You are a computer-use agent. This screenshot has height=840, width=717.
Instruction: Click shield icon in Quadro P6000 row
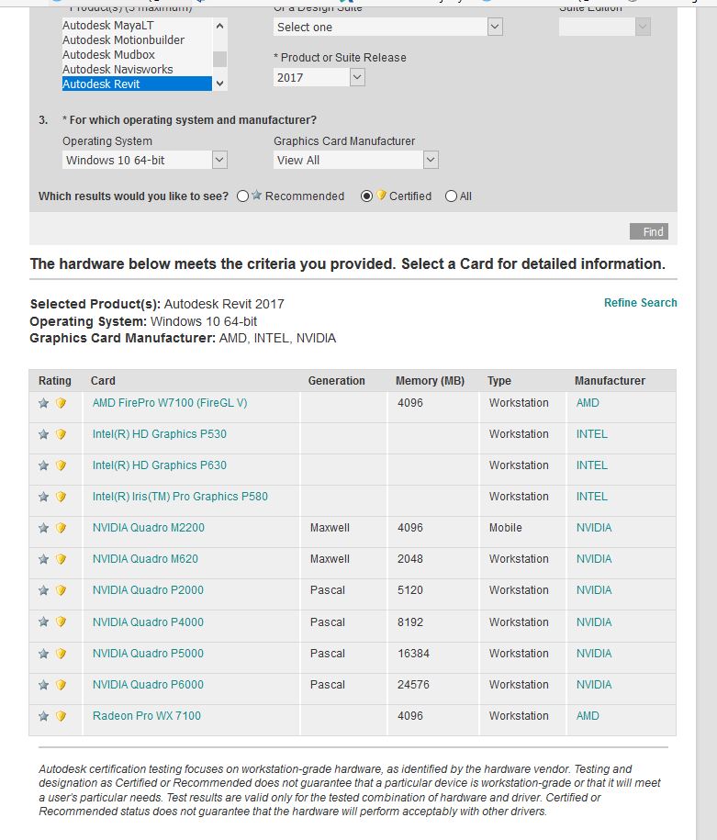click(61, 685)
